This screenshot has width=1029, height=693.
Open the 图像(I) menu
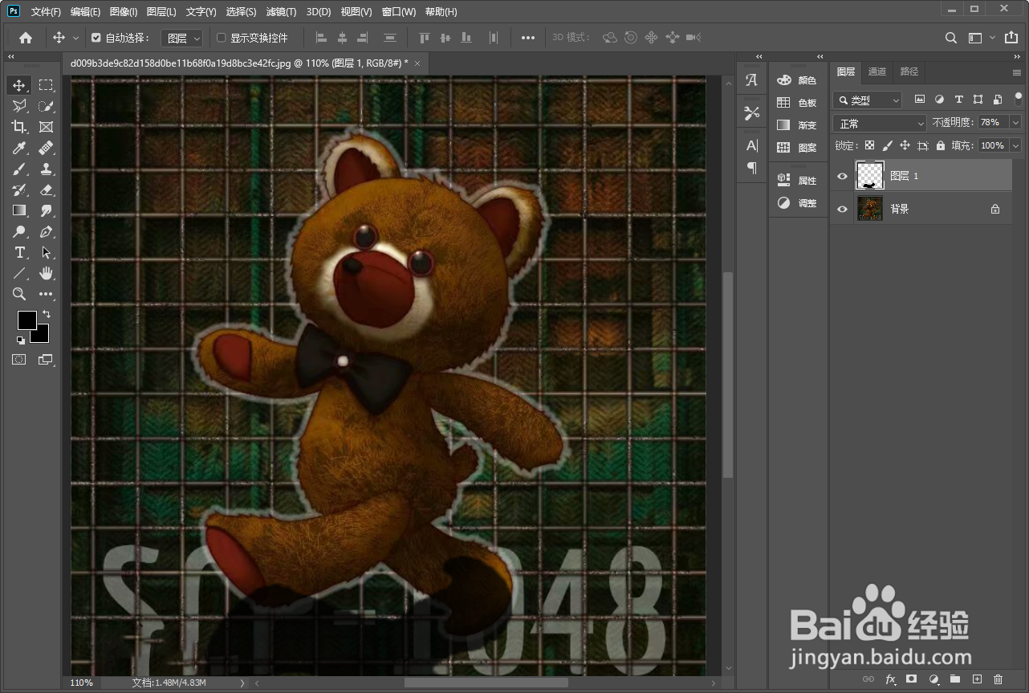[x=123, y=12]
